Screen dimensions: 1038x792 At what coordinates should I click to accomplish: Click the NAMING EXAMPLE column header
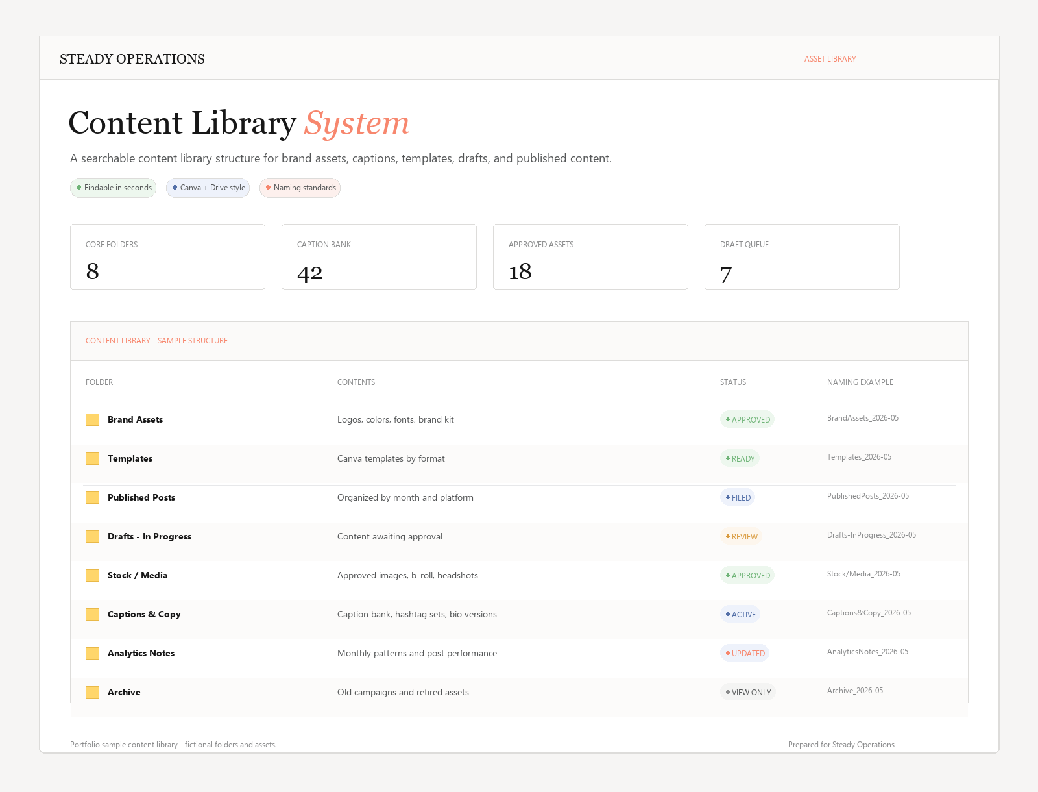pos(860,382)
